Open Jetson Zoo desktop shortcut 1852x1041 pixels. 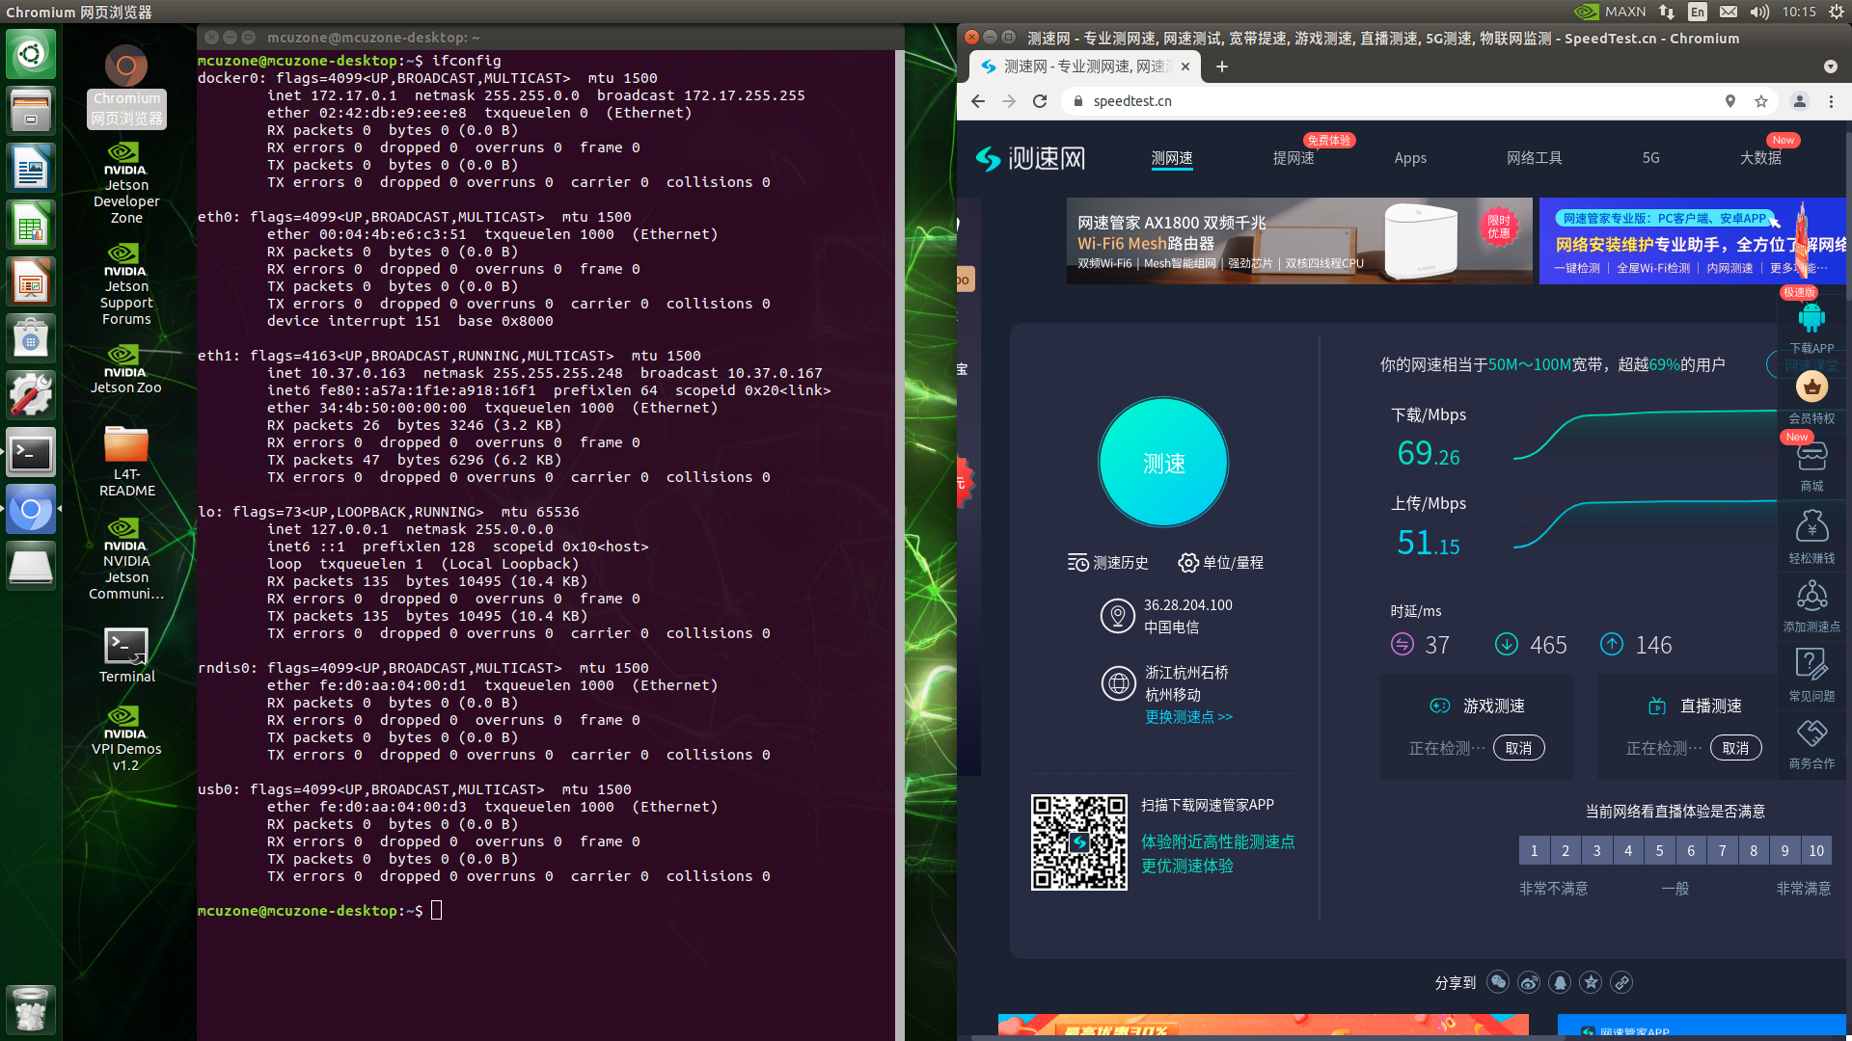[x=126, y=369]
